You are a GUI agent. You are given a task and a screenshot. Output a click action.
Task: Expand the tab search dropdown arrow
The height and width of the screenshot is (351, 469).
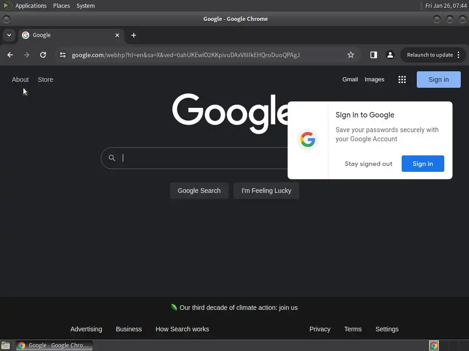pos(9,35)
